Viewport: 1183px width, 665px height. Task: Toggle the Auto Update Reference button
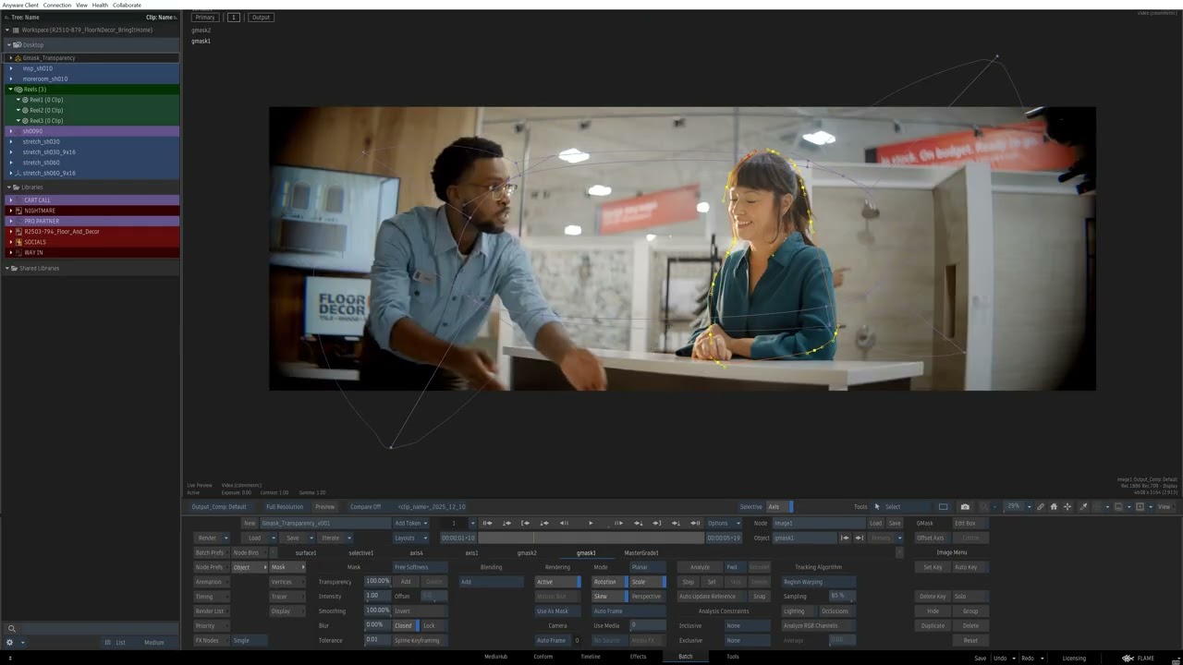tap(713, 597)
